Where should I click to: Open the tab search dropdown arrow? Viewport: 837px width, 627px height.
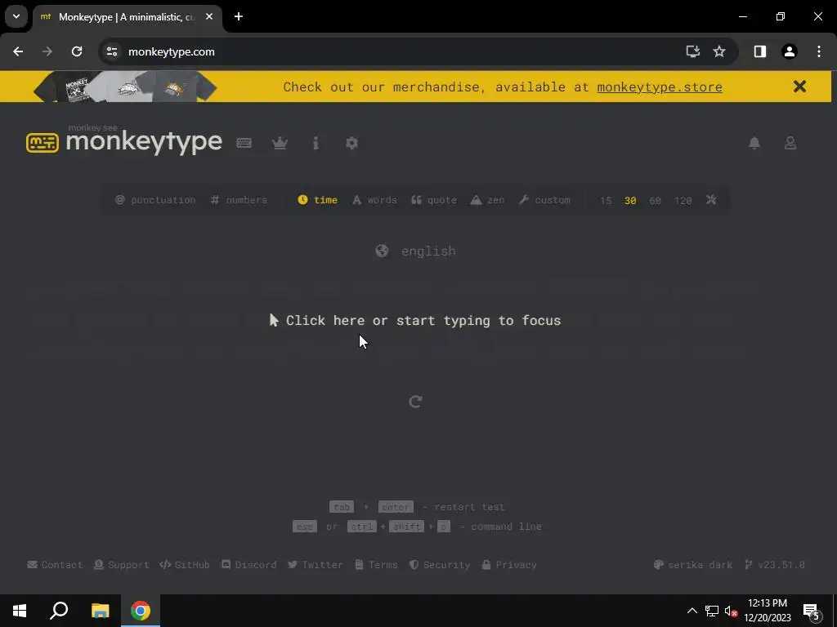coord(16,16)
